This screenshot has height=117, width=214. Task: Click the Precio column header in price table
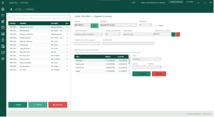(x=108, y=57)
